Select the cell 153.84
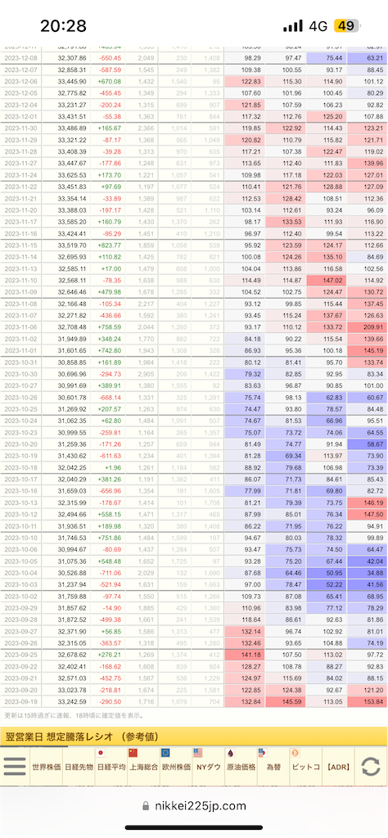The height and width of the screenshot is (838, 388). pos(368,701)
